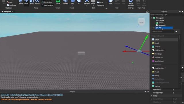Click the Transparency value field

click(177, 93)
